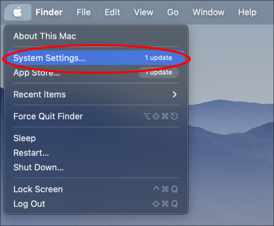274x226 pixels.
Task: Expand the Recent Items submenu arrow
Action: tap(174, 94)
